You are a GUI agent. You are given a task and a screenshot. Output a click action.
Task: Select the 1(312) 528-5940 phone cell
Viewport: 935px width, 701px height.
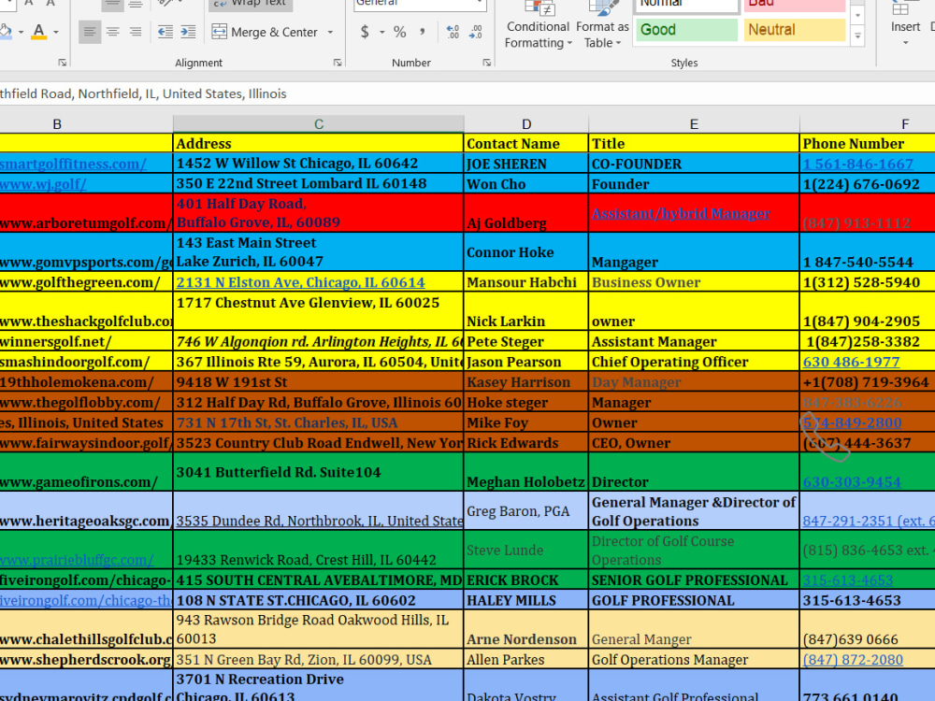pyautogui.click(x=867, y=282)
